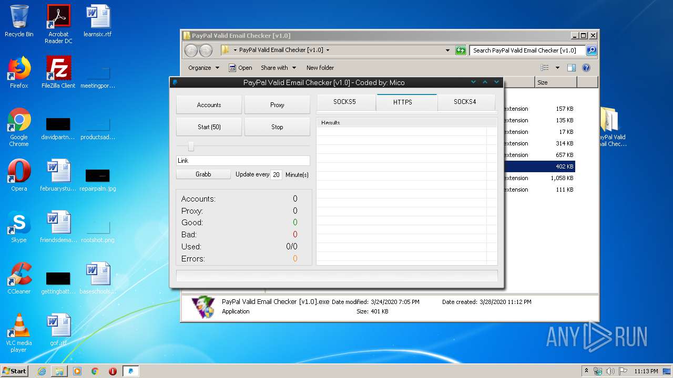
Task: Launch VLC media player shortcut
Action: coord(19,333)
